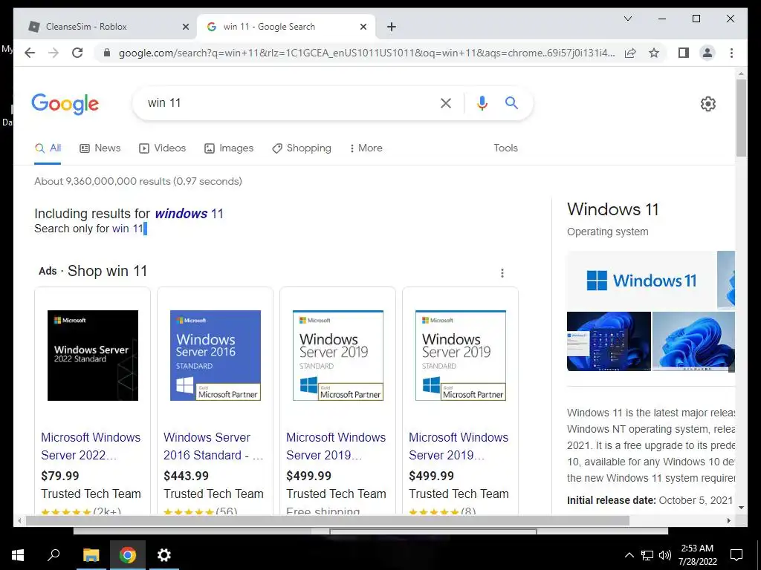Open Settings gear from the taskbar
The width and height of the screenshot is (761, 570).
(164, 555)
